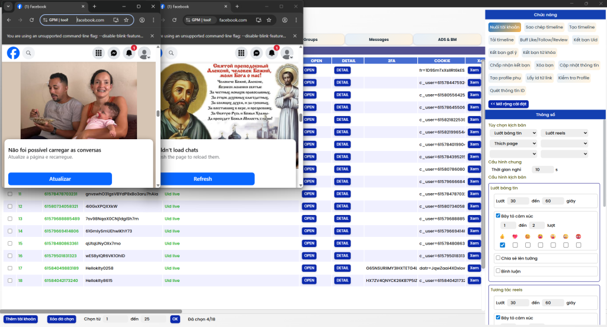Bookmark the page with the star in the left browser
This screenshot has height=327, width=607.
click(x=126, y=20)
